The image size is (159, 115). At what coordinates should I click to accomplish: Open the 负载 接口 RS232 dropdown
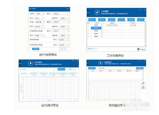point(61,22)
